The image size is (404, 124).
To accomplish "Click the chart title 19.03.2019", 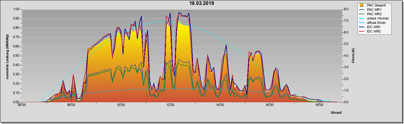I will point(202,3).
